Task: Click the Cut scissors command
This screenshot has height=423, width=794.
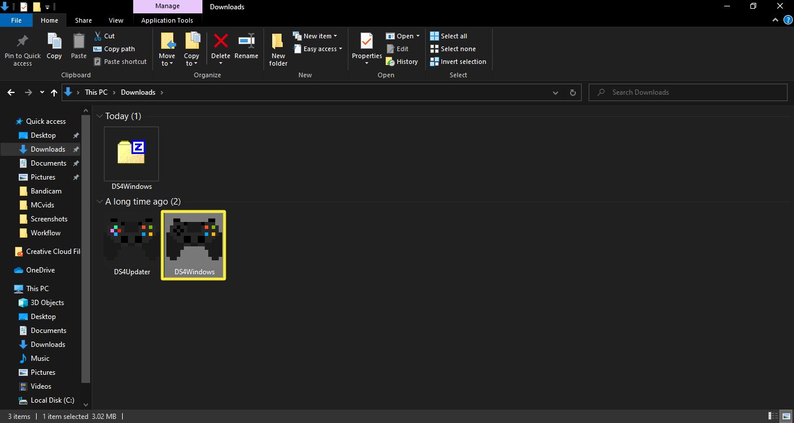Action: pos(104,36)
